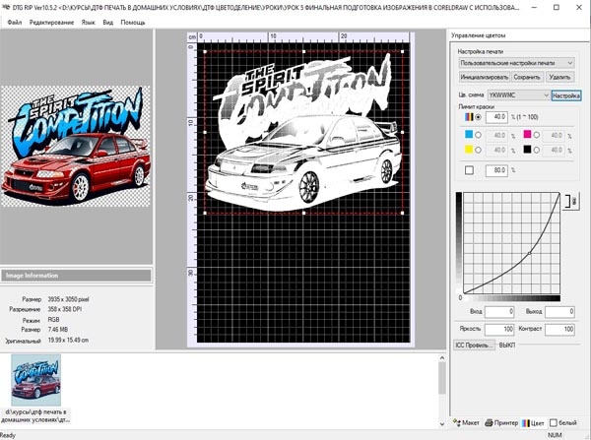This screenshot has width=591, height=440.
Task: Click the bottom-right selection handle on canvas
Action: [x=402, y=214]
